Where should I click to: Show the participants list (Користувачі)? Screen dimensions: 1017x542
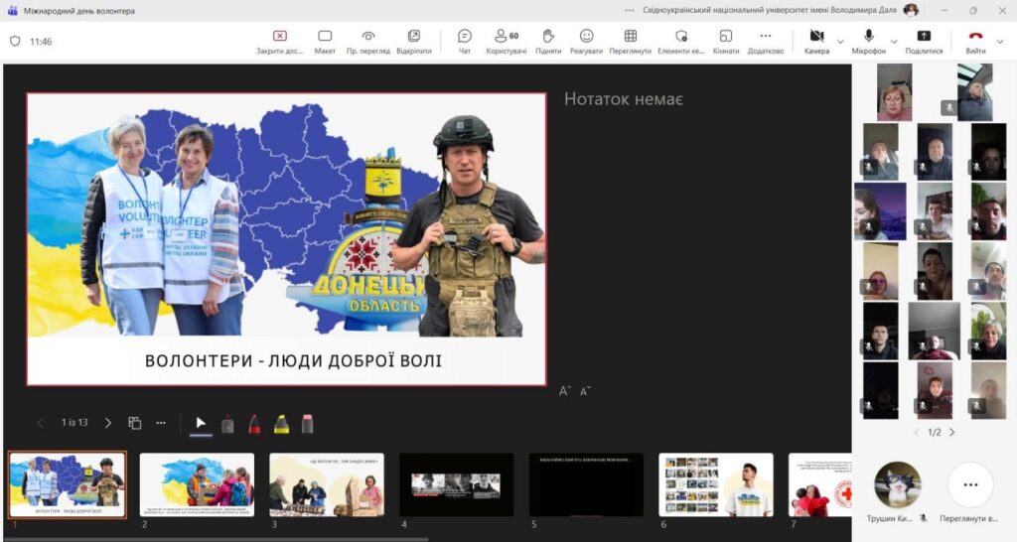507,41
